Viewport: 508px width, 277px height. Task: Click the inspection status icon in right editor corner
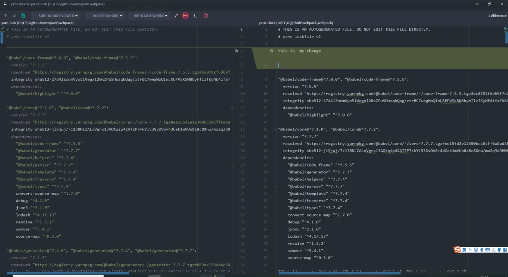(506, 29)
